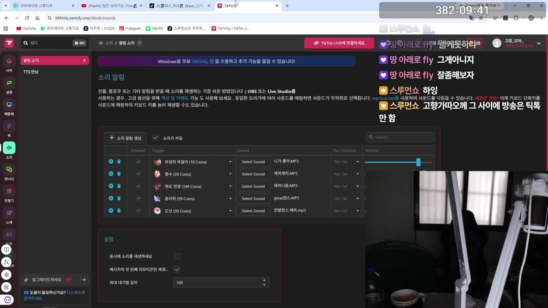
Task: Open the monitor overlay icon in sidebar
Action: (x=9, y=104)
